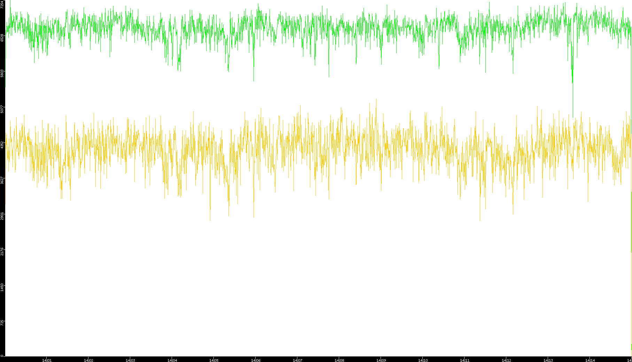632x362 pixels.
Task: Click the 14:01 time axis label
Action: point(47,360)
